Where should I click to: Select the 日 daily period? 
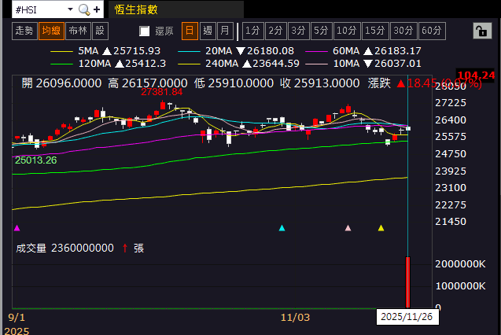coord(190,31)
